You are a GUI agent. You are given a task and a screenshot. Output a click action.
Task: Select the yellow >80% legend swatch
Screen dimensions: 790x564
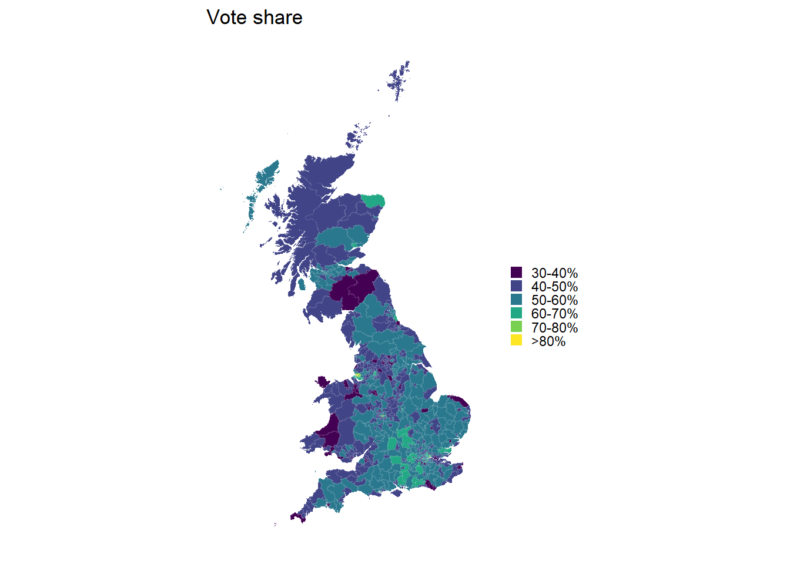(516, 340)
